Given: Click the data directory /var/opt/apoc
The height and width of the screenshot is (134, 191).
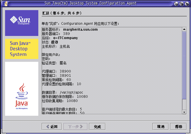Looking at the screenshot, I should point(71,92).
